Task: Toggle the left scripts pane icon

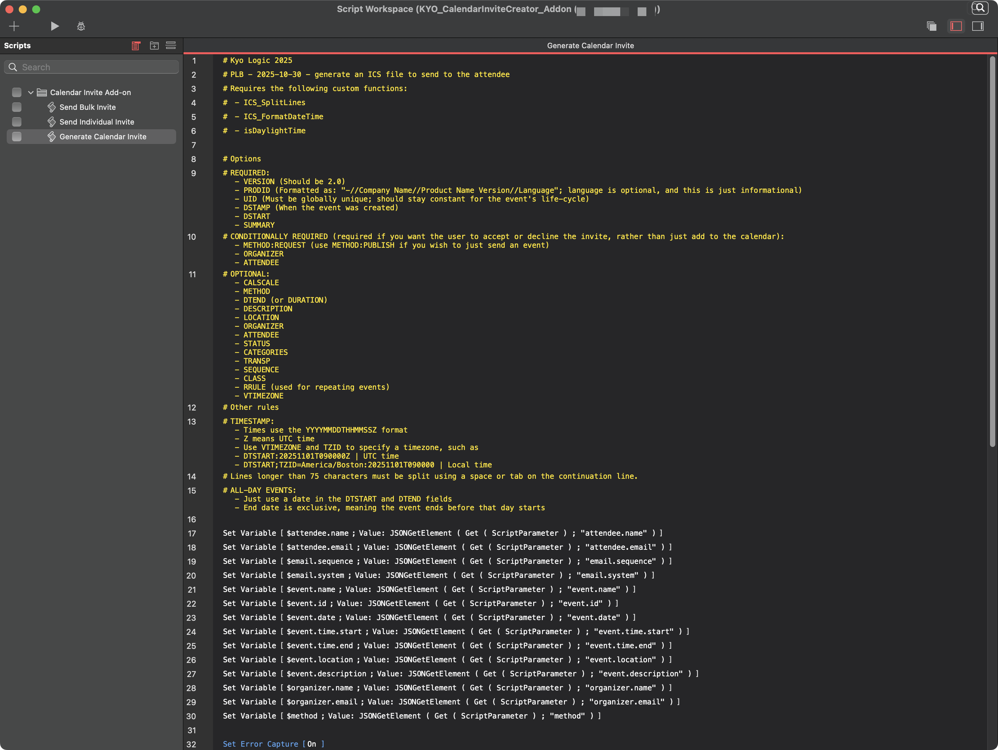Action: [956, 26]
